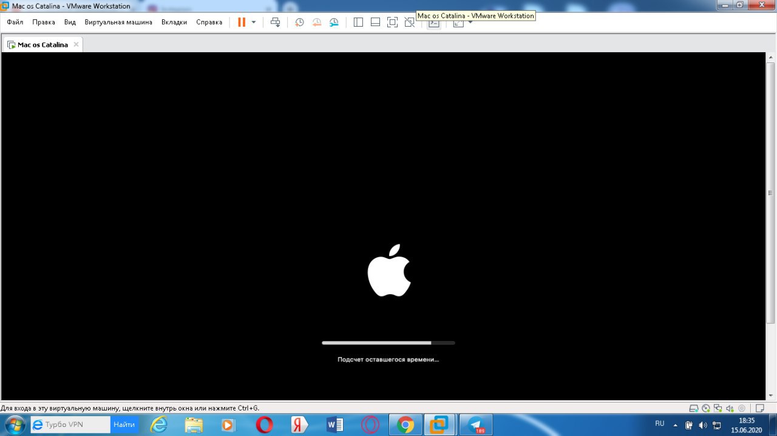Image resolution: width=777 pixels, height=436 pixels.
Task: Open the system volume tray icon
Action: [x=703, y=424]
